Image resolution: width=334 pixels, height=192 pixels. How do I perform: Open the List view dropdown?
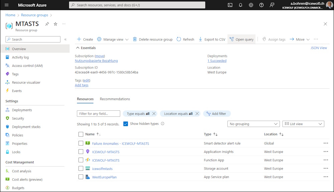coord(303,124)
